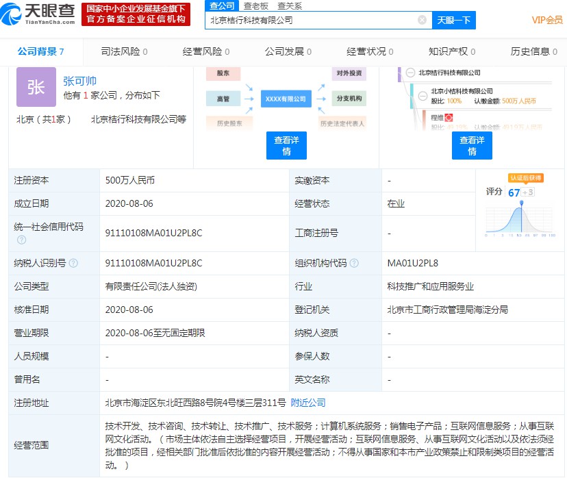Viewport: 567px width, 478px height.
Task: Open the 公司背景 tab
Action: pyautogui.click(x=40, y=52)
